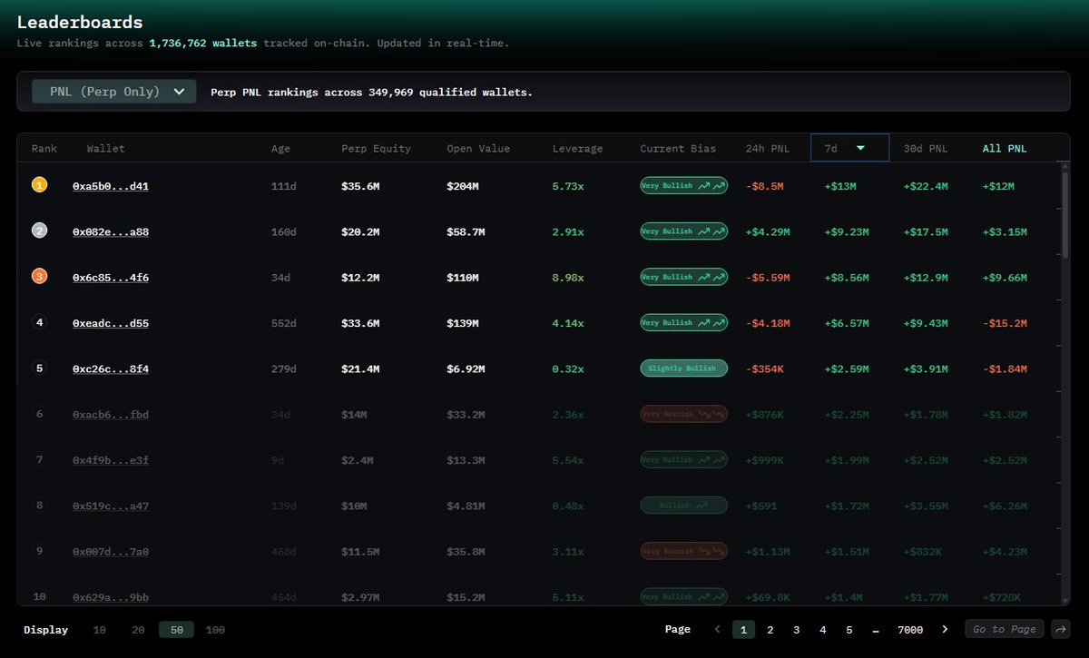Click the silver rank badge on row 2

[39, 231]
